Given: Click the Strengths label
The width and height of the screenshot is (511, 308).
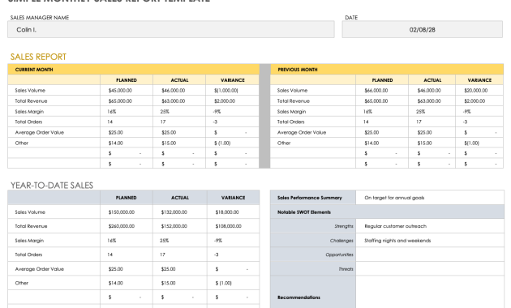Looking at the screenshot, I should (x=344, y=226).
